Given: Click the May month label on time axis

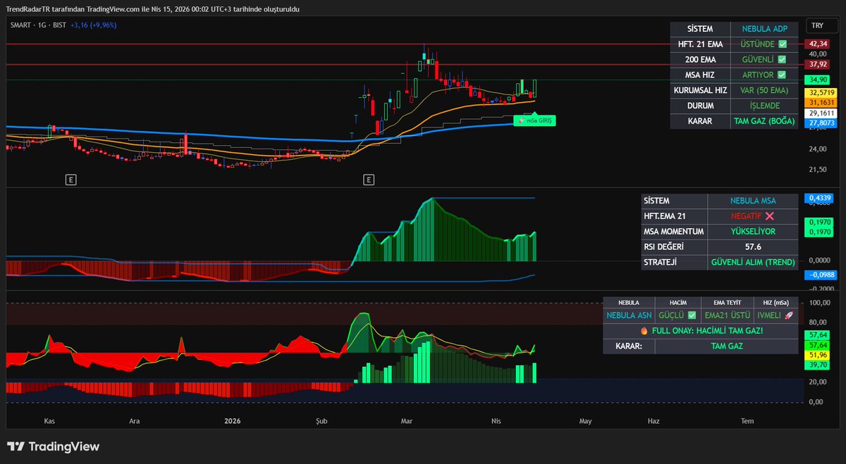Looking at the screenshot, I should pyautogui.click(x=585, y=421).
